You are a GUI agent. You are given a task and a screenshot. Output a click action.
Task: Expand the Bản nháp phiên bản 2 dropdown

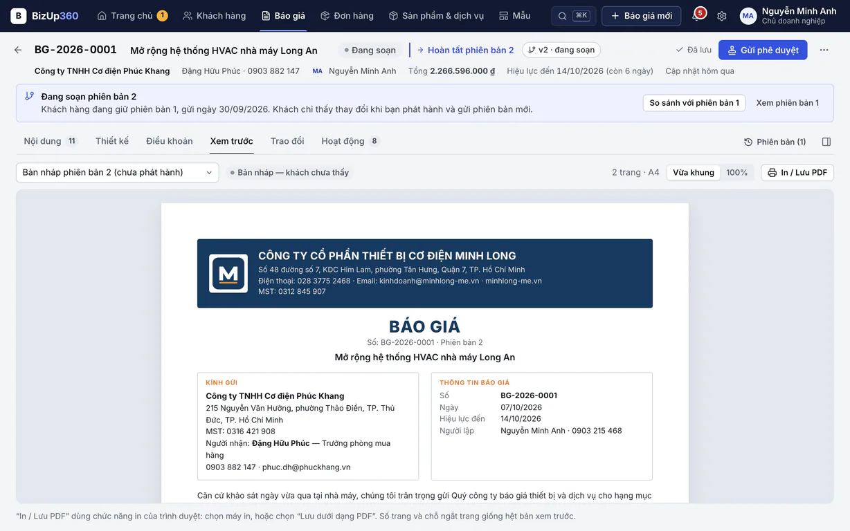(118, 172)
